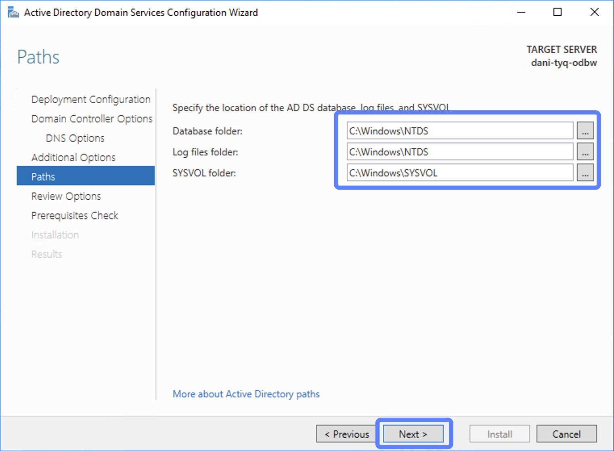The height and width of the screenshot is (451, 614).
Task: Minimize the wizard window
Action: 521,12
